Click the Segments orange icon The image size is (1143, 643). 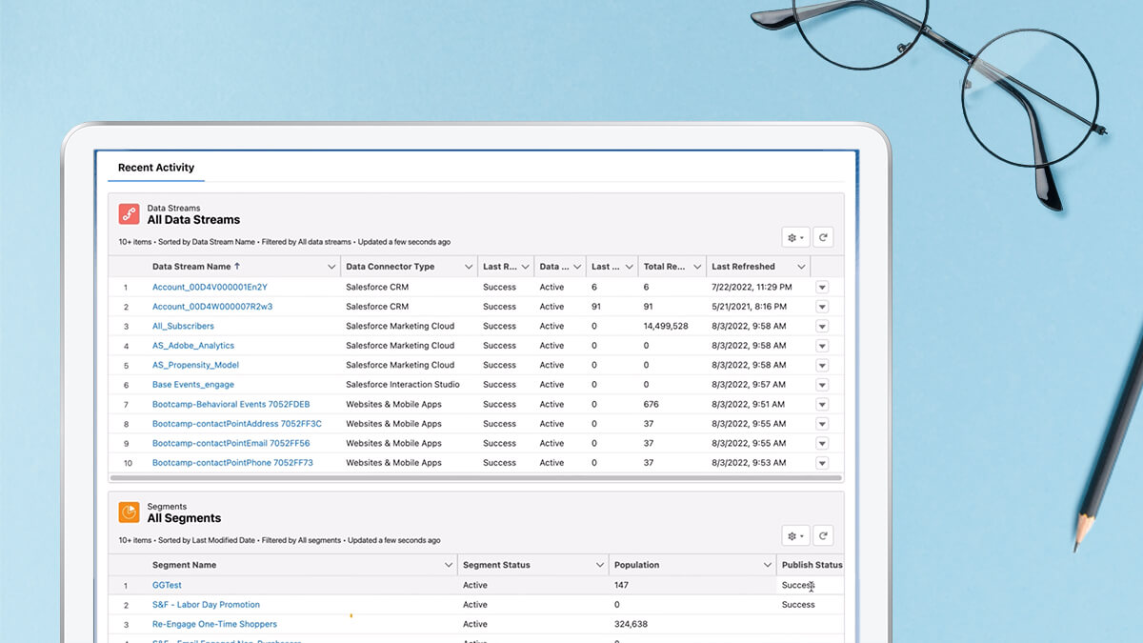click(129, 512)
